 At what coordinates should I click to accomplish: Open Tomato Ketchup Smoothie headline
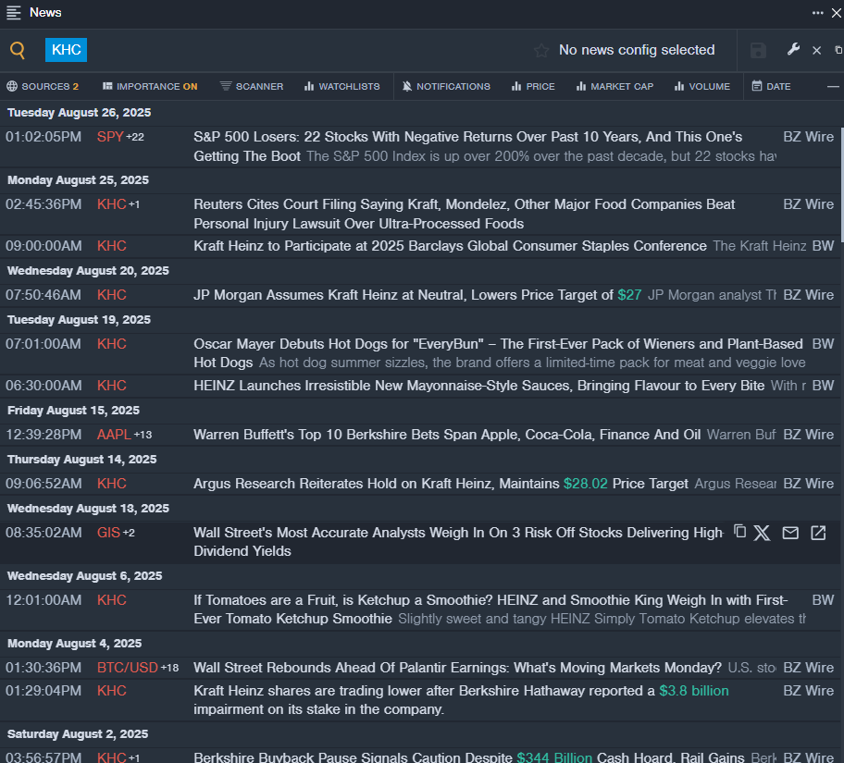click(490, 609)
